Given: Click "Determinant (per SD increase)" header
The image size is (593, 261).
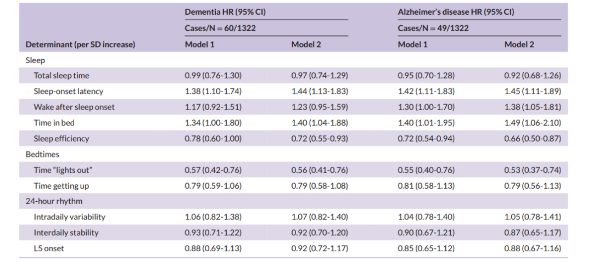Looking at the screenshot, I should point(80,44).
